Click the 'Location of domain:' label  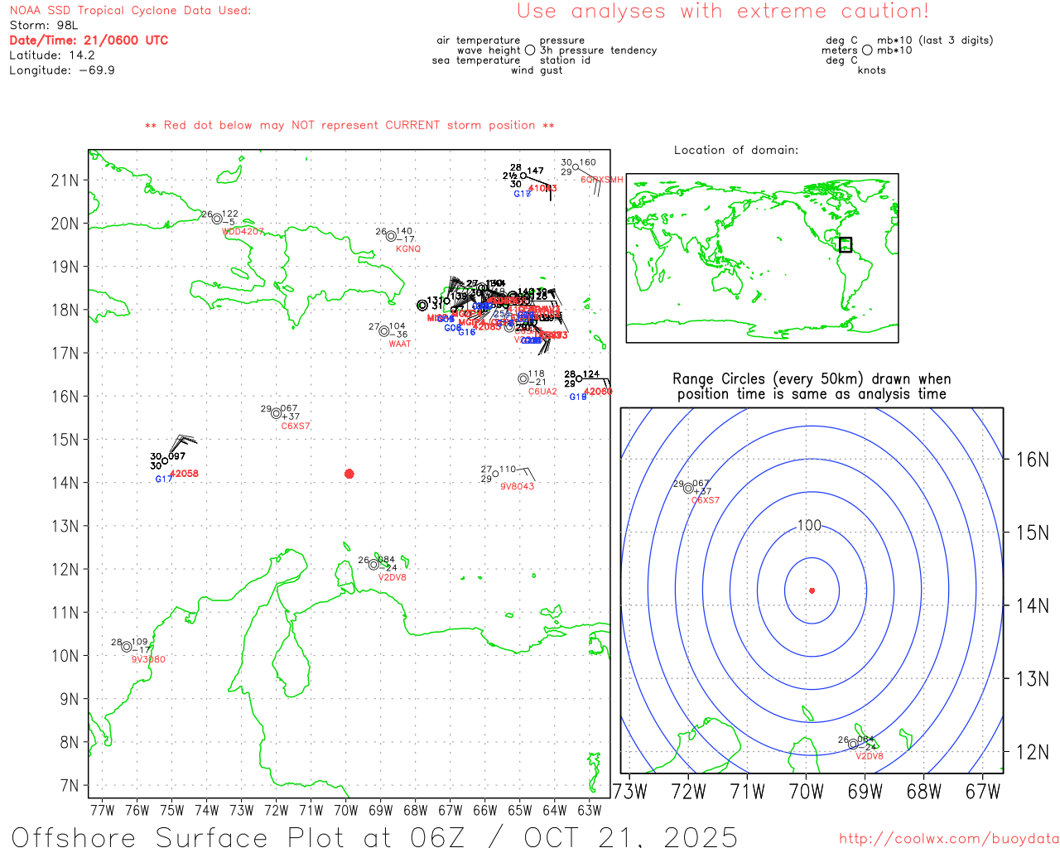pos(736,150)
